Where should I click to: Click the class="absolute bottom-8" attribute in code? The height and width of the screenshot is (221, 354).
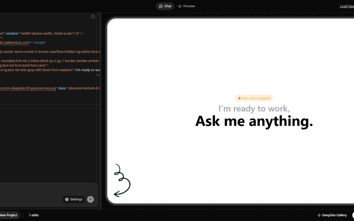click(x=79, y=88)
